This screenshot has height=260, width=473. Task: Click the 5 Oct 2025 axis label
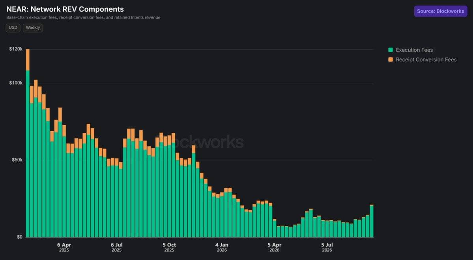[x=169, y=247]
